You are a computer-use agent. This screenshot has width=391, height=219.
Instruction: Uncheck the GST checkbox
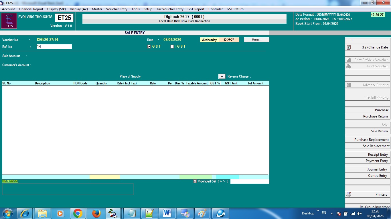click(x=149, y=47)
